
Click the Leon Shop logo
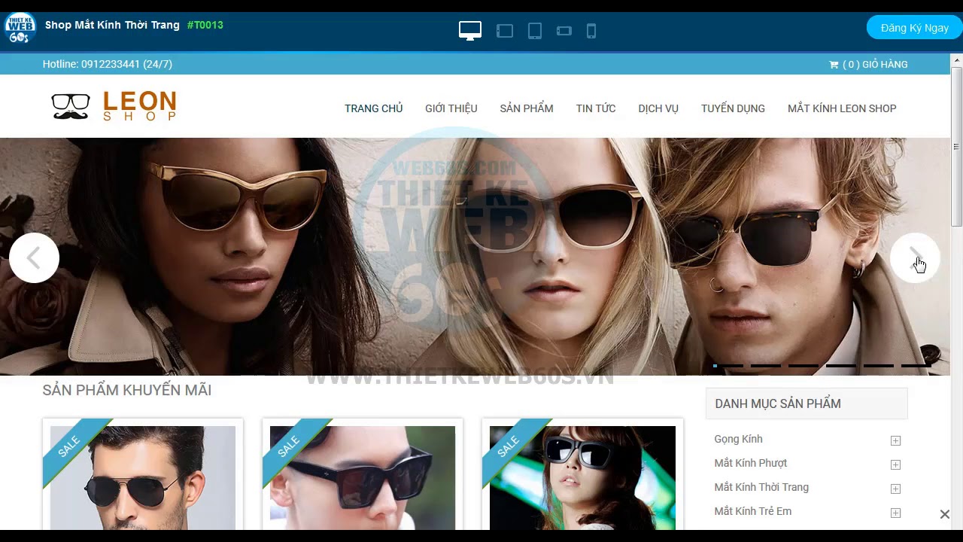coord(114,106)
